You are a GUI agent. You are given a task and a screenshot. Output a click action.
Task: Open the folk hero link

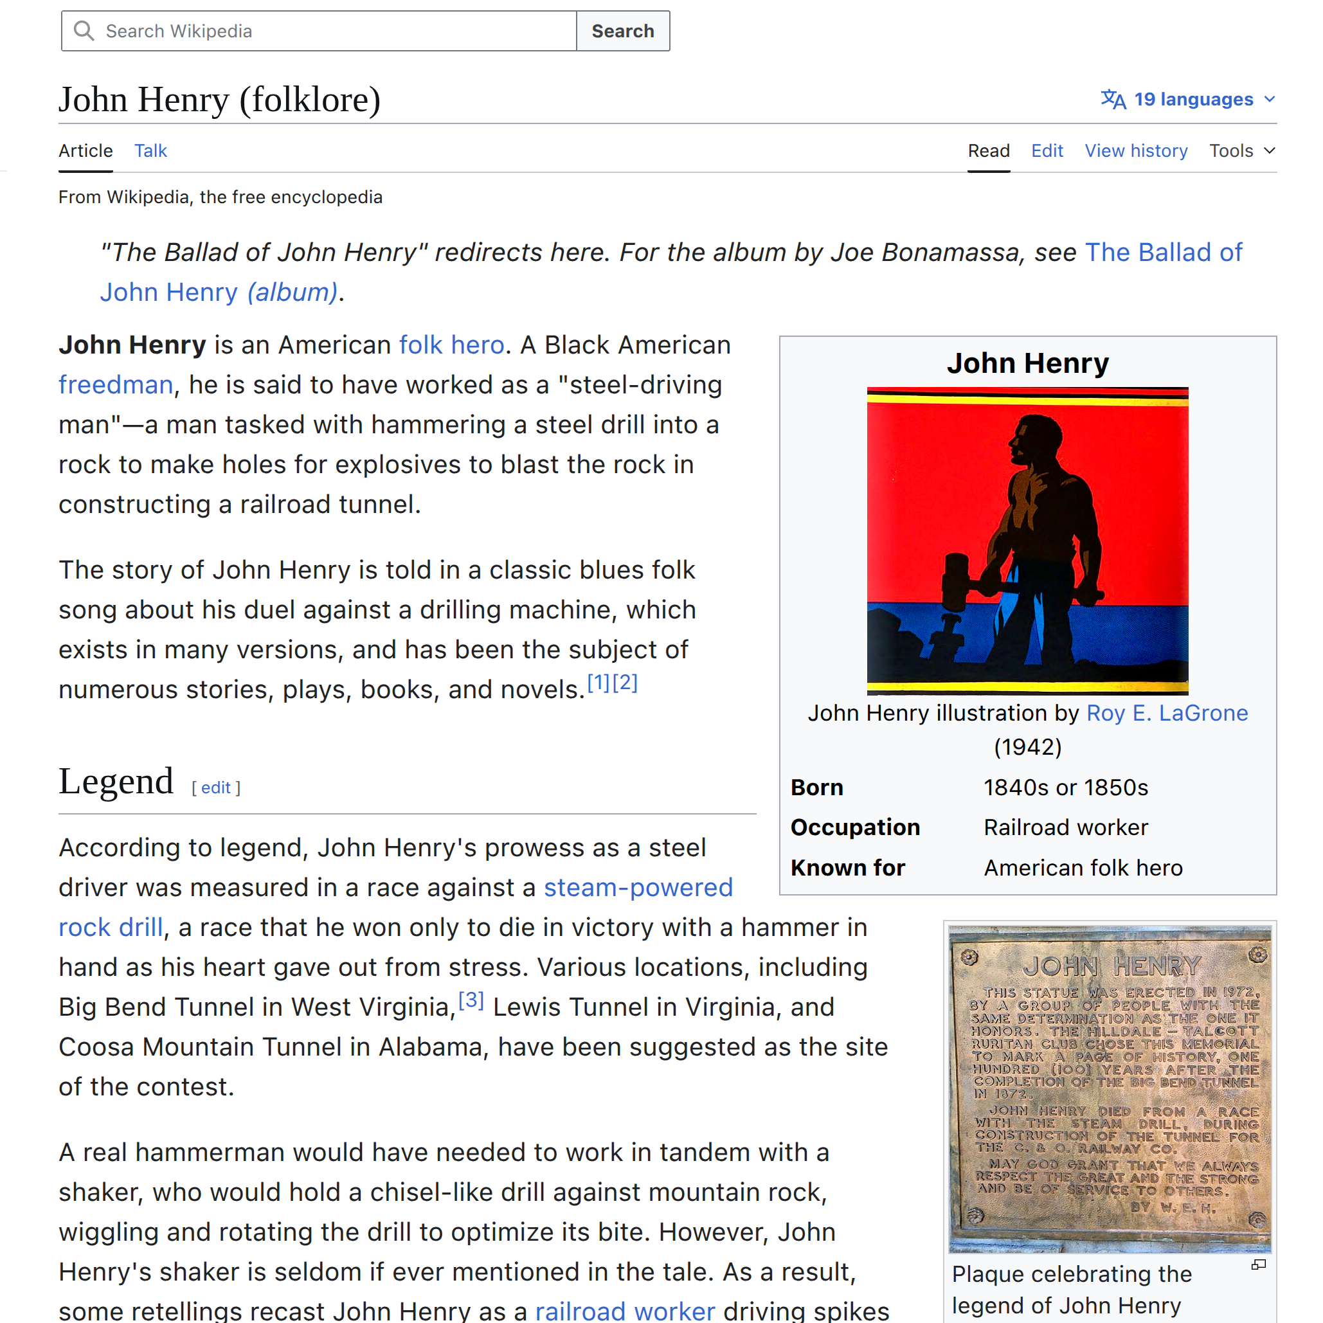[451, 345]
